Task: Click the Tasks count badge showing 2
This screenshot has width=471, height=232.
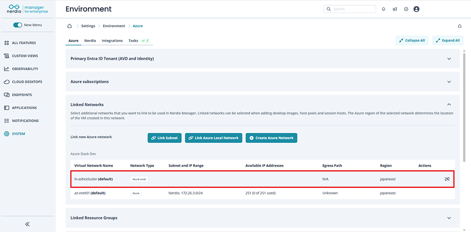Action: click(x=146, y=41)
